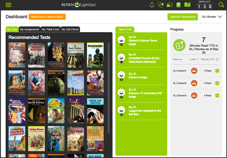Click the Recommended Texts scrollbar
This screenshot has width=227, height=158.
click(109, 87)
